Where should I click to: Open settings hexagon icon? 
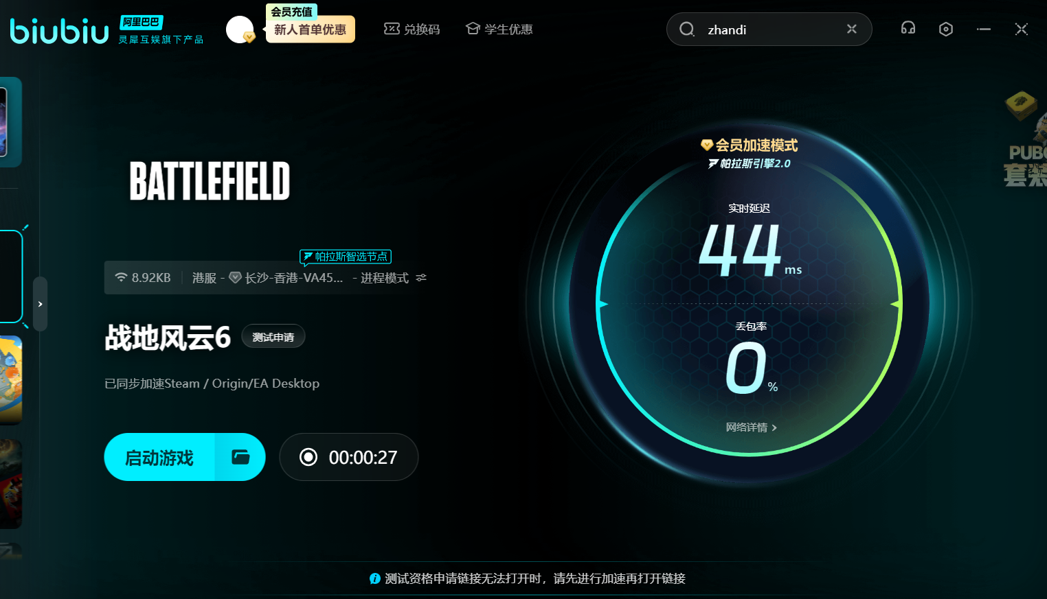tap(946, 29)
